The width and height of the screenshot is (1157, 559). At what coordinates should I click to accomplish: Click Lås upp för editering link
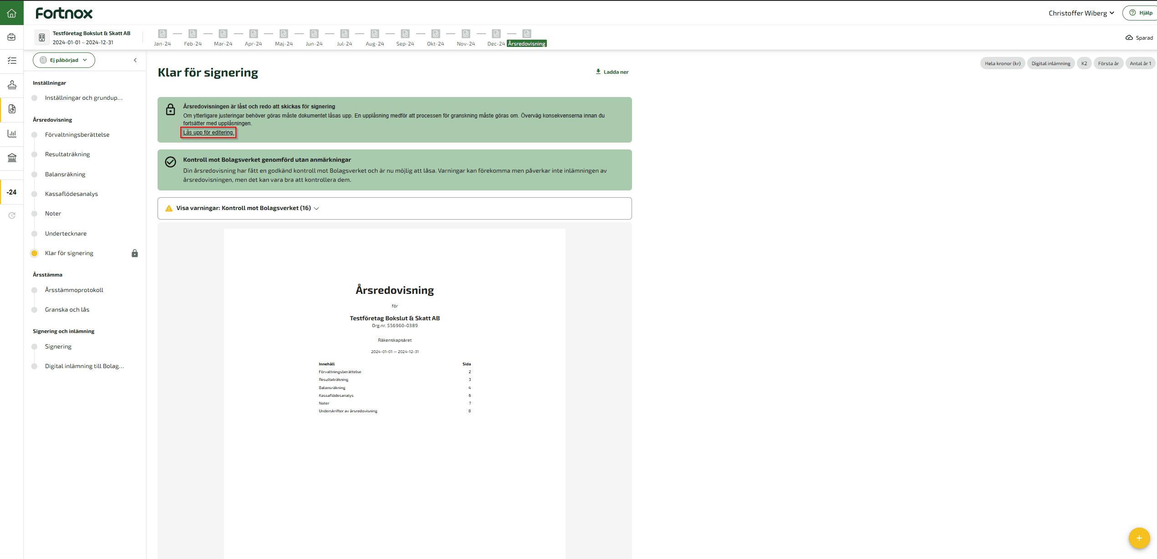coord(209,133)
